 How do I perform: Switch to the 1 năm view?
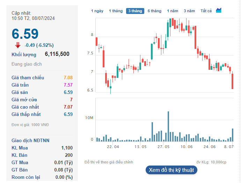click(173, 11)
